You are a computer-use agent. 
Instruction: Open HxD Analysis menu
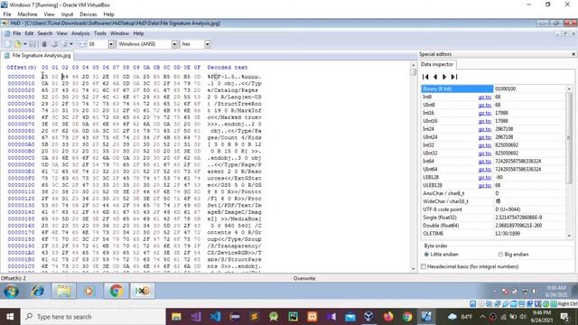tap(80, 33)
